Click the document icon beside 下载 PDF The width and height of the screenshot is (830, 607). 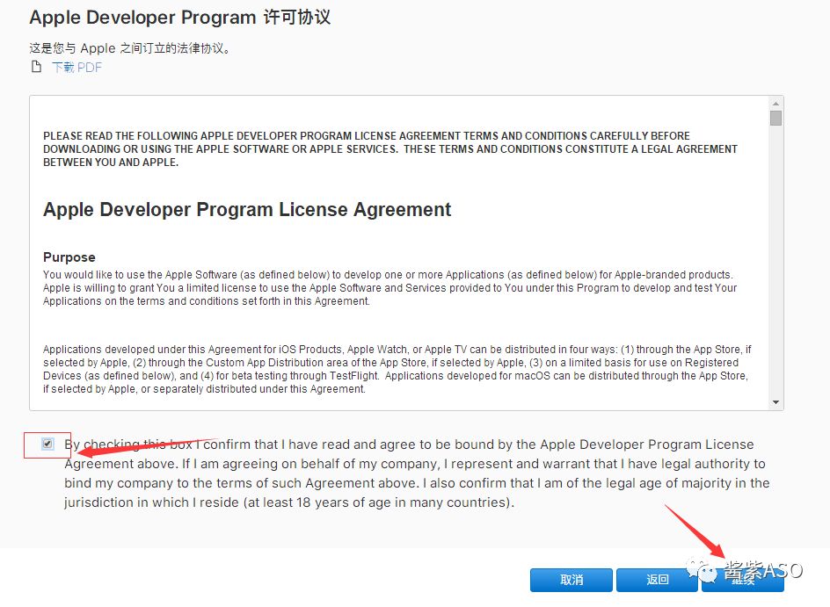tap(37, 67)
